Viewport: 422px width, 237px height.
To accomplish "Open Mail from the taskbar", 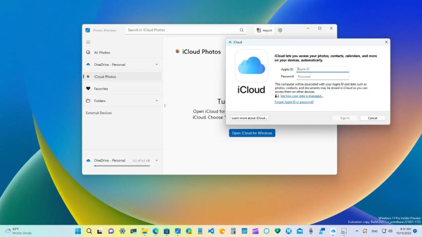I will (300, 231).
